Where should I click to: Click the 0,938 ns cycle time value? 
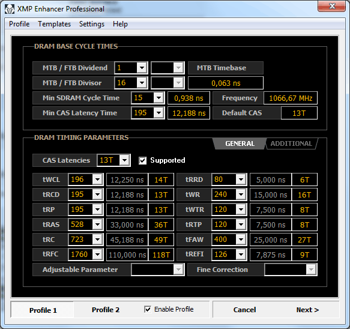coord(189,98)
